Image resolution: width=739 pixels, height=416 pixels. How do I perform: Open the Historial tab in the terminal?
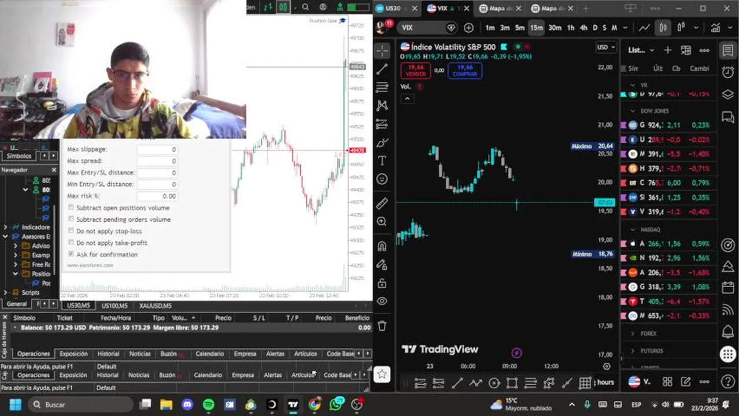click(108, 354)
